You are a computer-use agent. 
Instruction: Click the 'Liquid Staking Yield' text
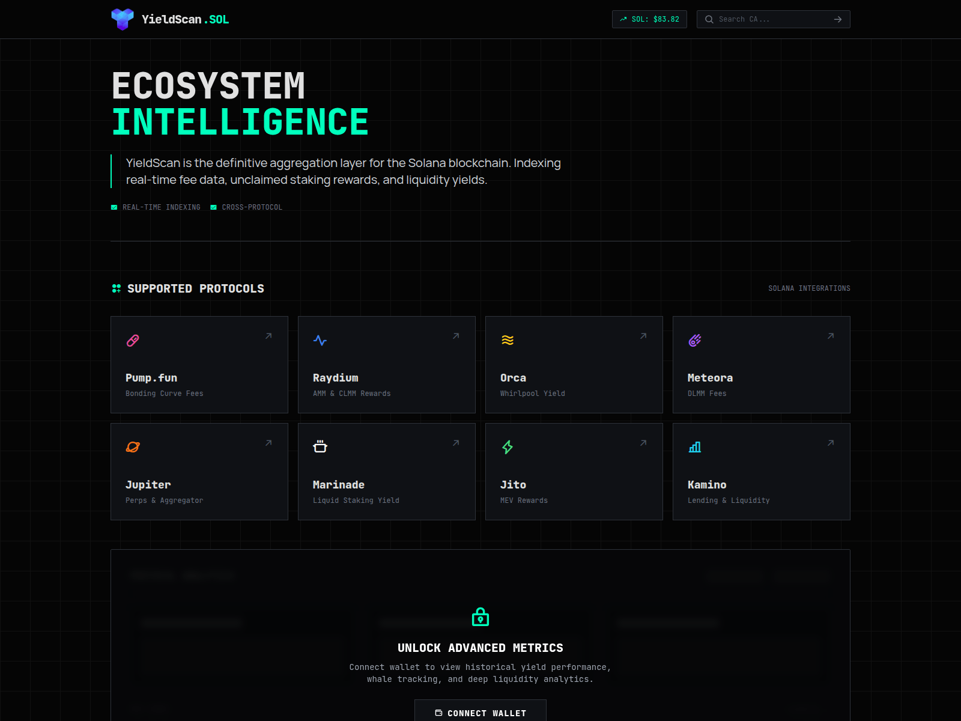[x=356, y=500]
